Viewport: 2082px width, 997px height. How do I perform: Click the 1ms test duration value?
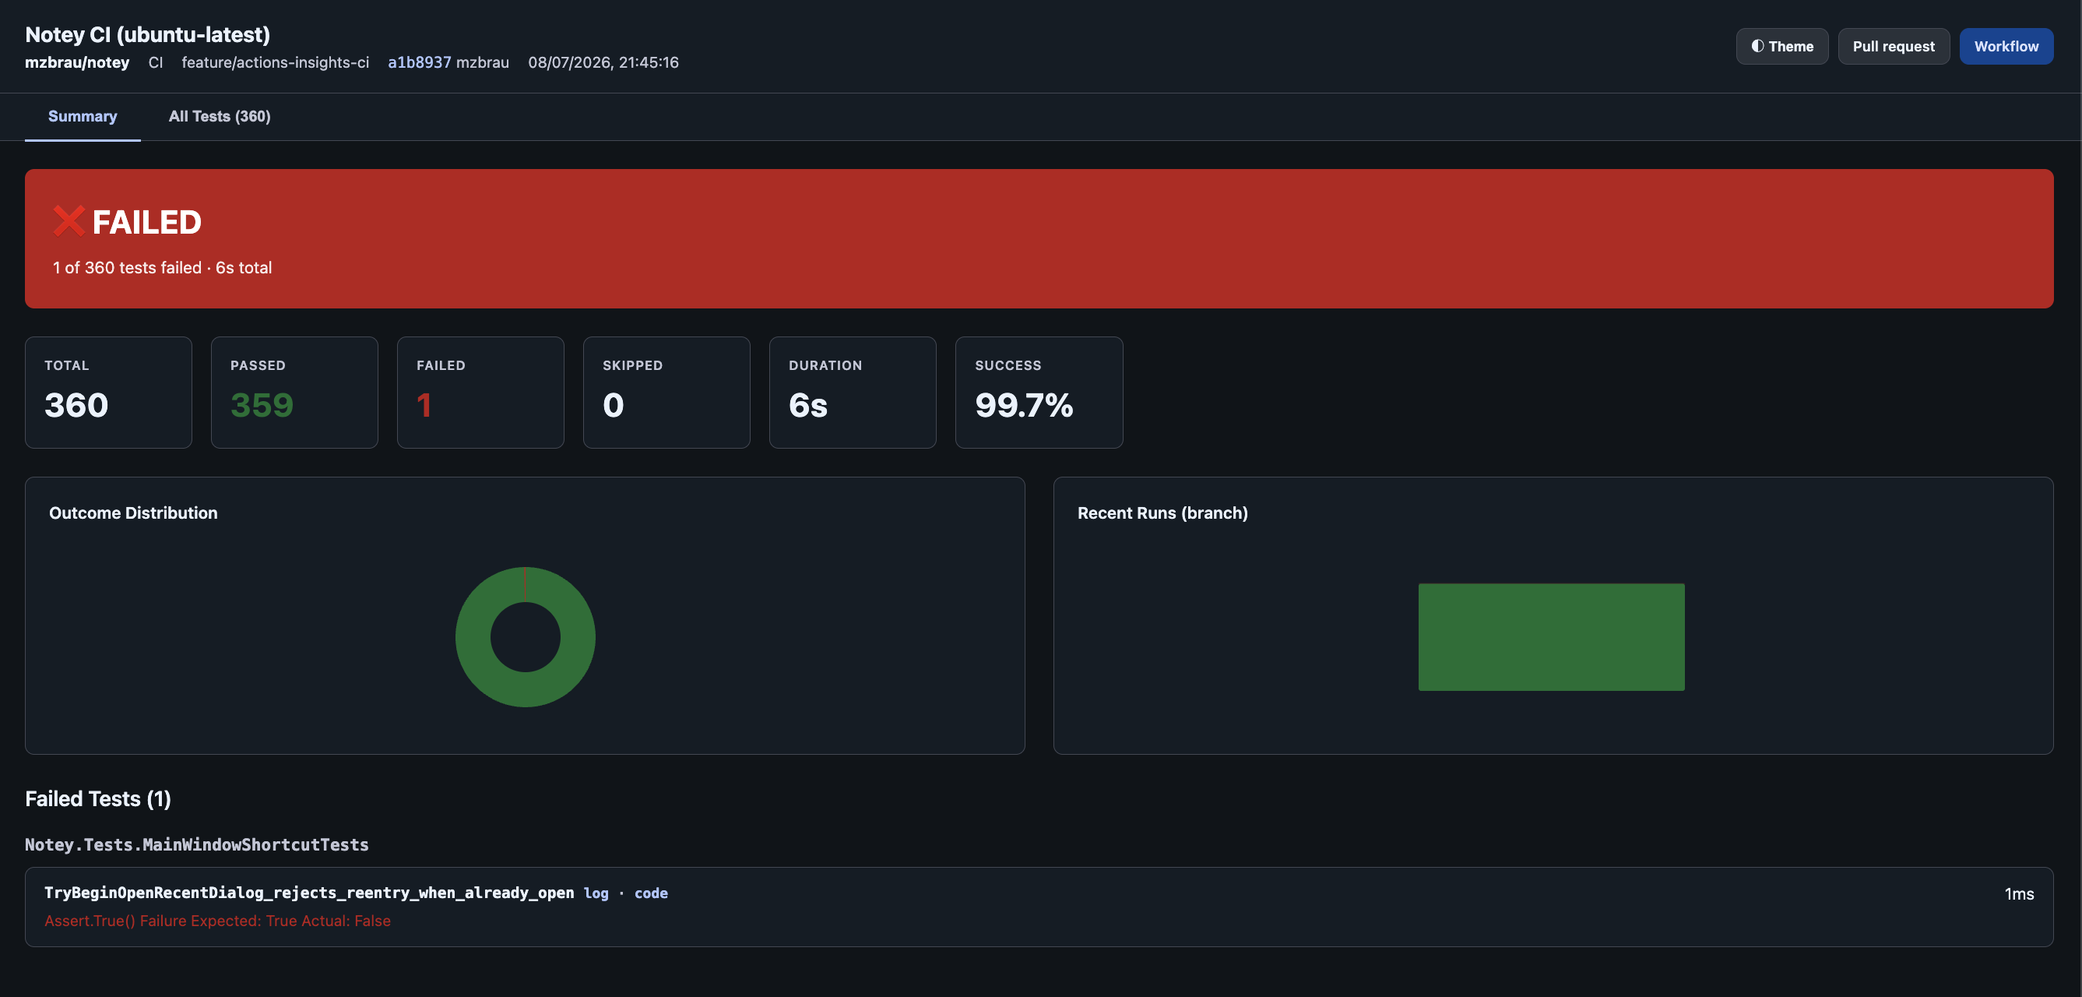pyautogui.click(x=2019, y=893)
